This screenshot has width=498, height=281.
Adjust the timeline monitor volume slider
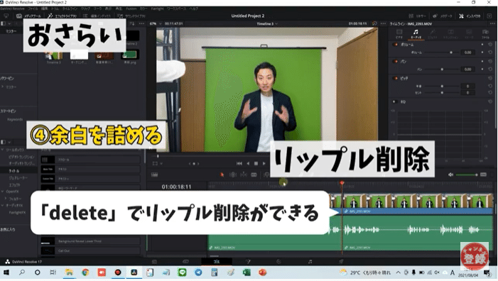click(x=467, y=175)
